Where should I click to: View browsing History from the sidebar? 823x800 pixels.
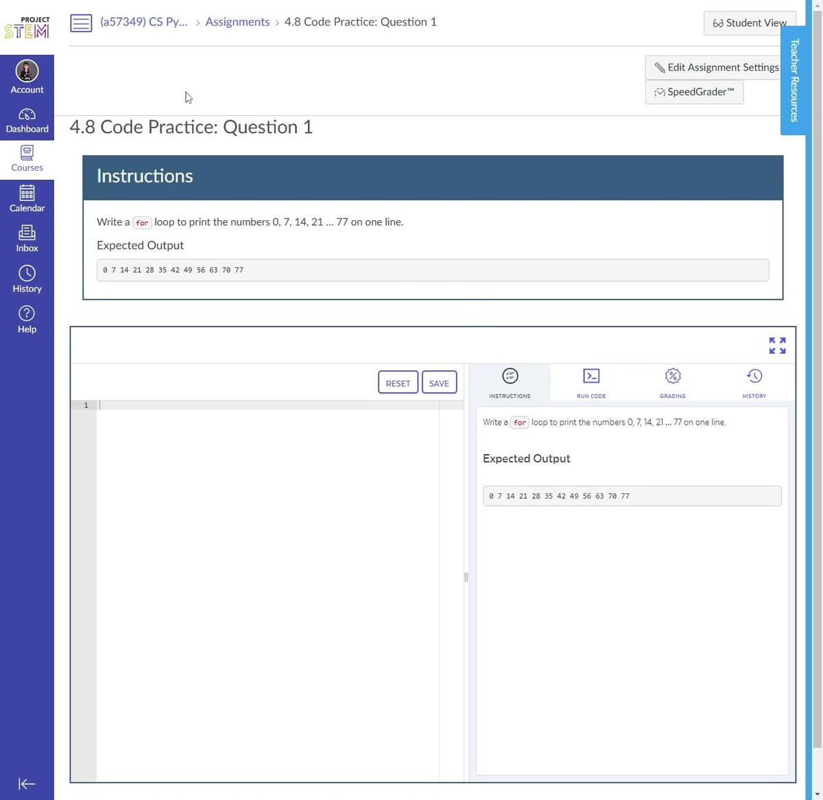click(27, 277)
